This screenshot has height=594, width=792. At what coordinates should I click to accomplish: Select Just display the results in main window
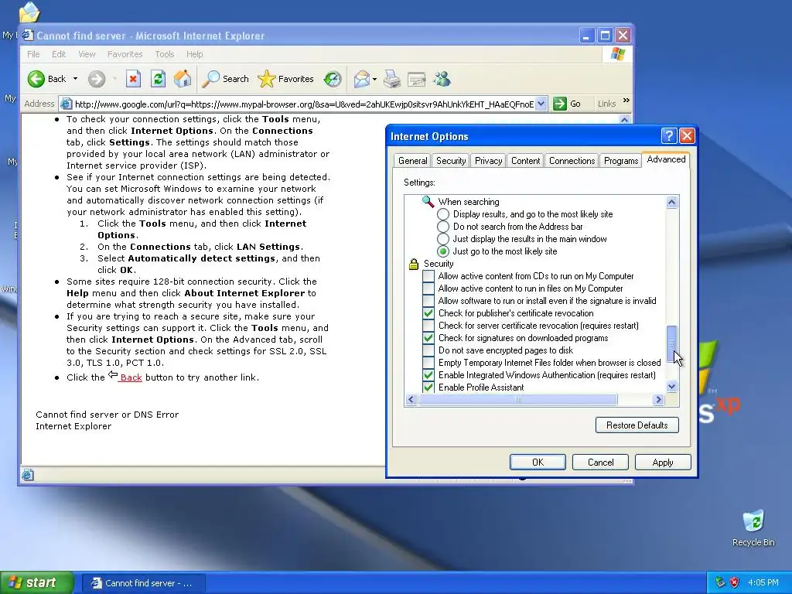443,239
